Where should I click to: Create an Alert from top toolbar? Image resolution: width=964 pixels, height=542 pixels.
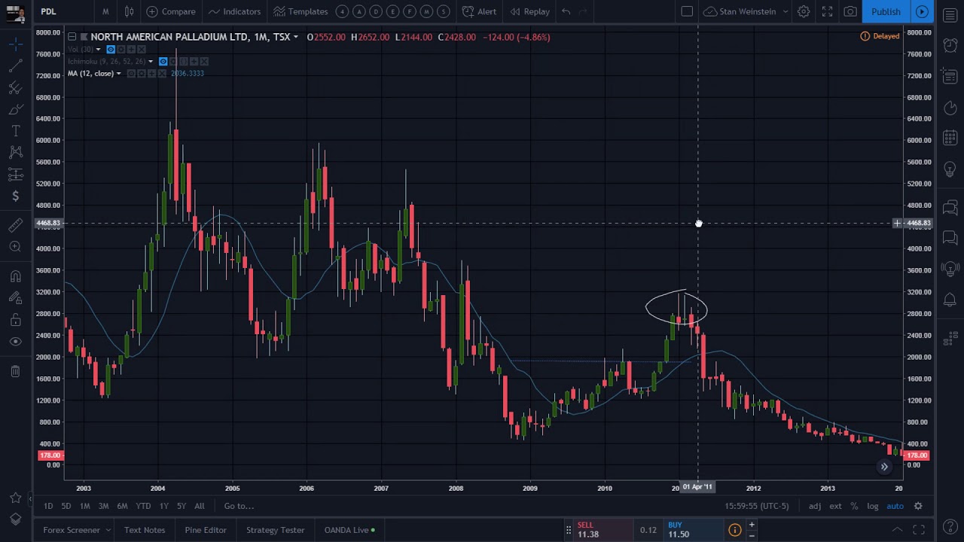(x=479, y=11)
